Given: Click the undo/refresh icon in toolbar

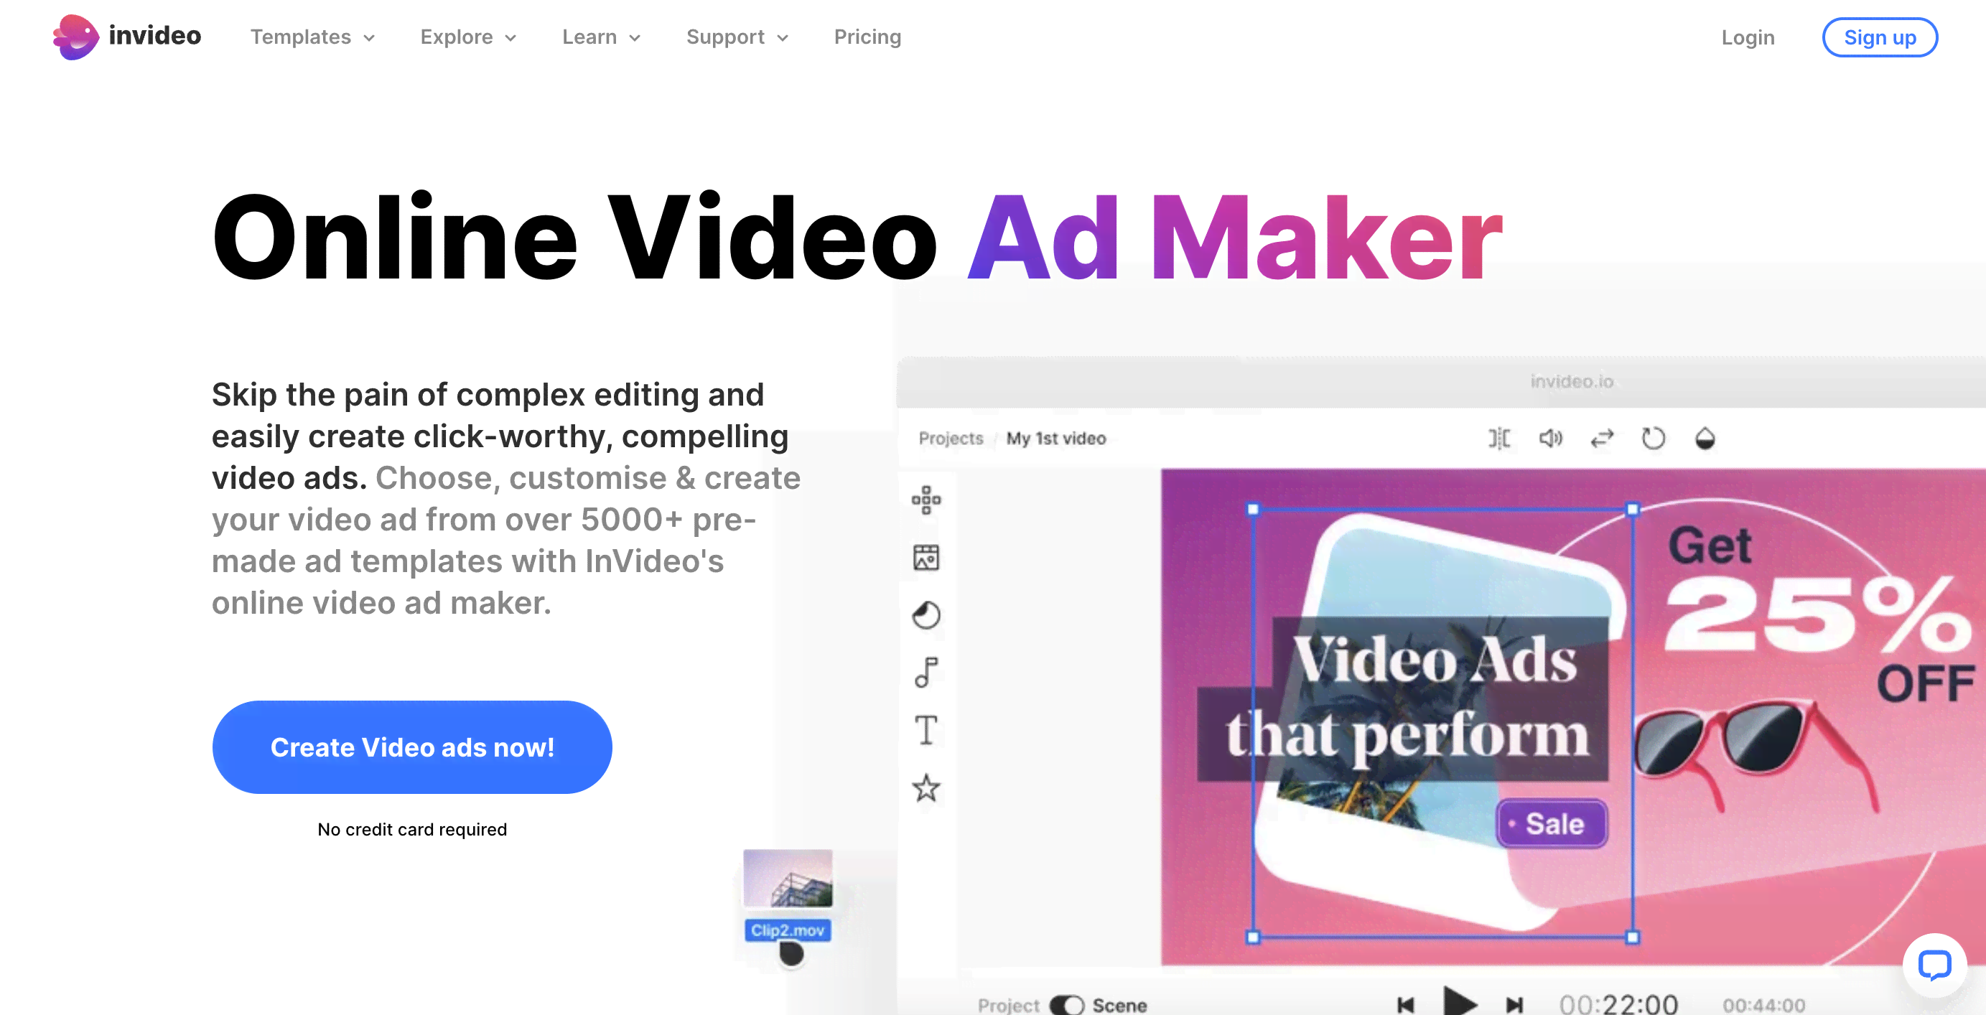Looking at the screenshot, I should pos(1654,439).
